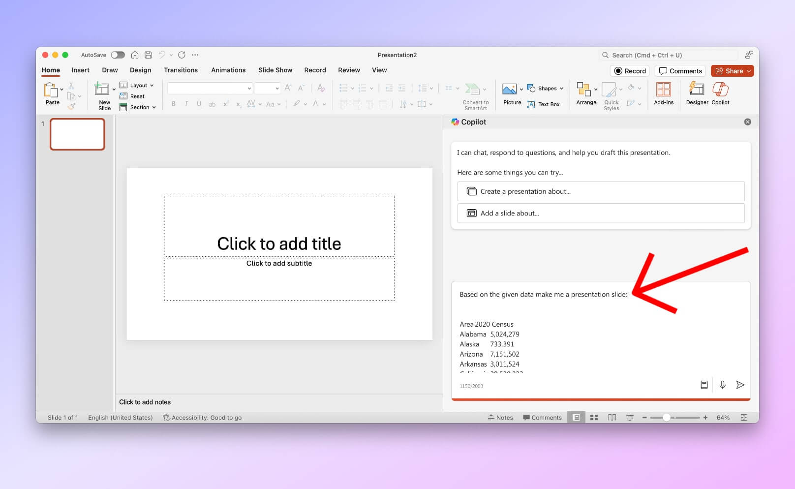Insert a Text Box

(x=545, y=104)
